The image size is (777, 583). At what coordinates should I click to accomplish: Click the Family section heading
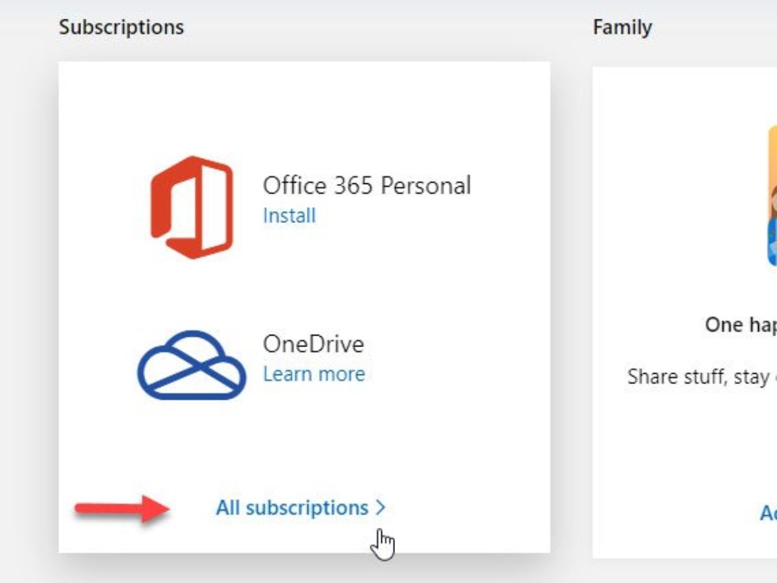(622, 27)
